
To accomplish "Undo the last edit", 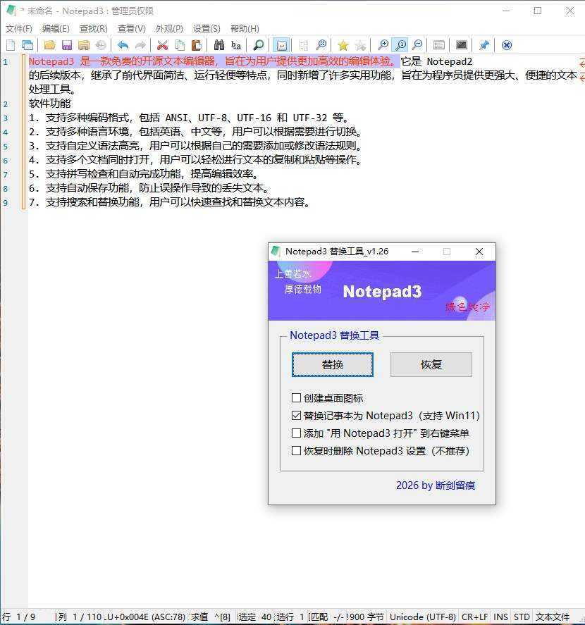I will pos(123,45).
